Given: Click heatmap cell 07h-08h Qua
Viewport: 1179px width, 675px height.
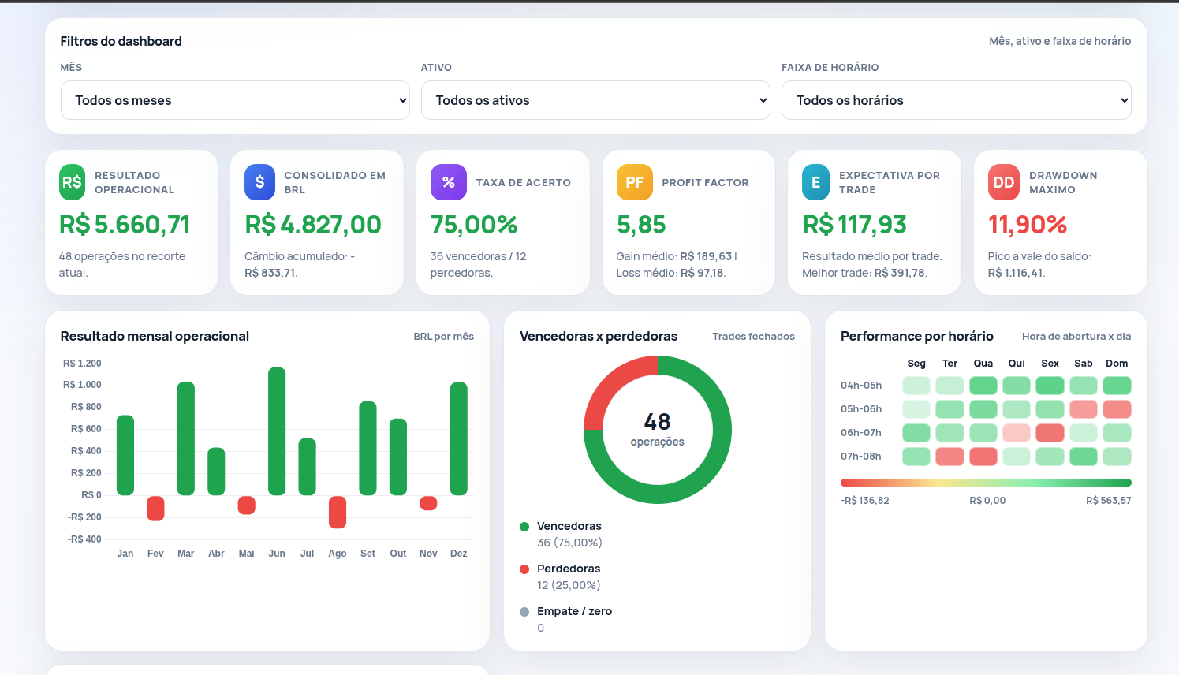Looking at the screenshot, I should [x=983, y=457].
